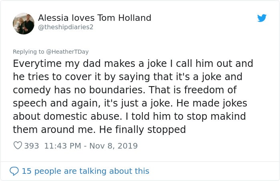Click the 393 likes count
The height and width of the screenshot is (181, 280).
tap(32, 146)
